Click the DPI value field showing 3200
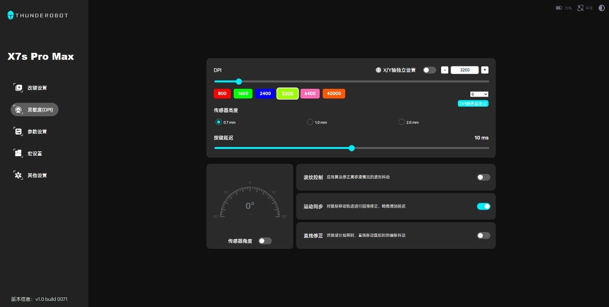Viewport: 609px width, 307px height. coord(465,70)
